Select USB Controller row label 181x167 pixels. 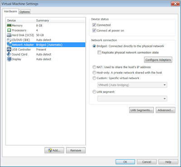click(21, 50)
